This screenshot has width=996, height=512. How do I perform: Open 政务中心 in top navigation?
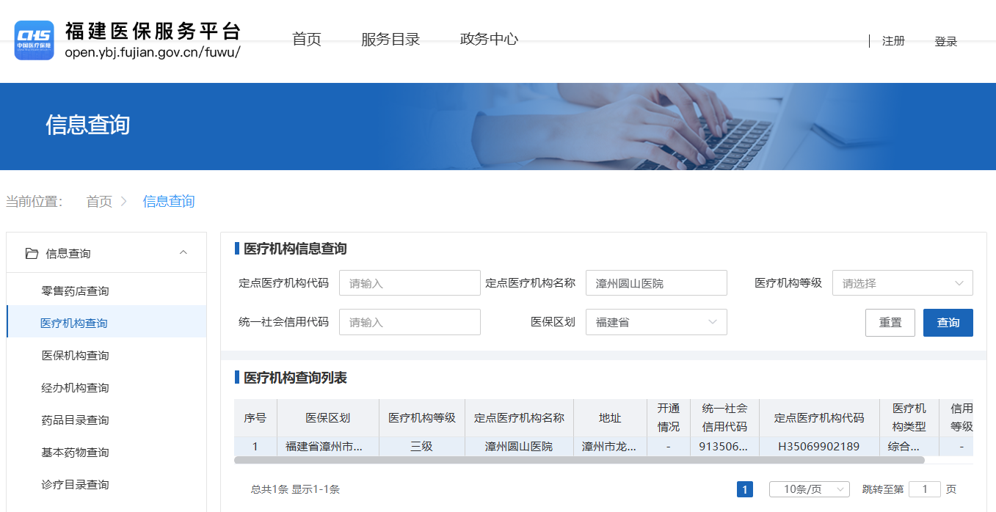[489, 40]
